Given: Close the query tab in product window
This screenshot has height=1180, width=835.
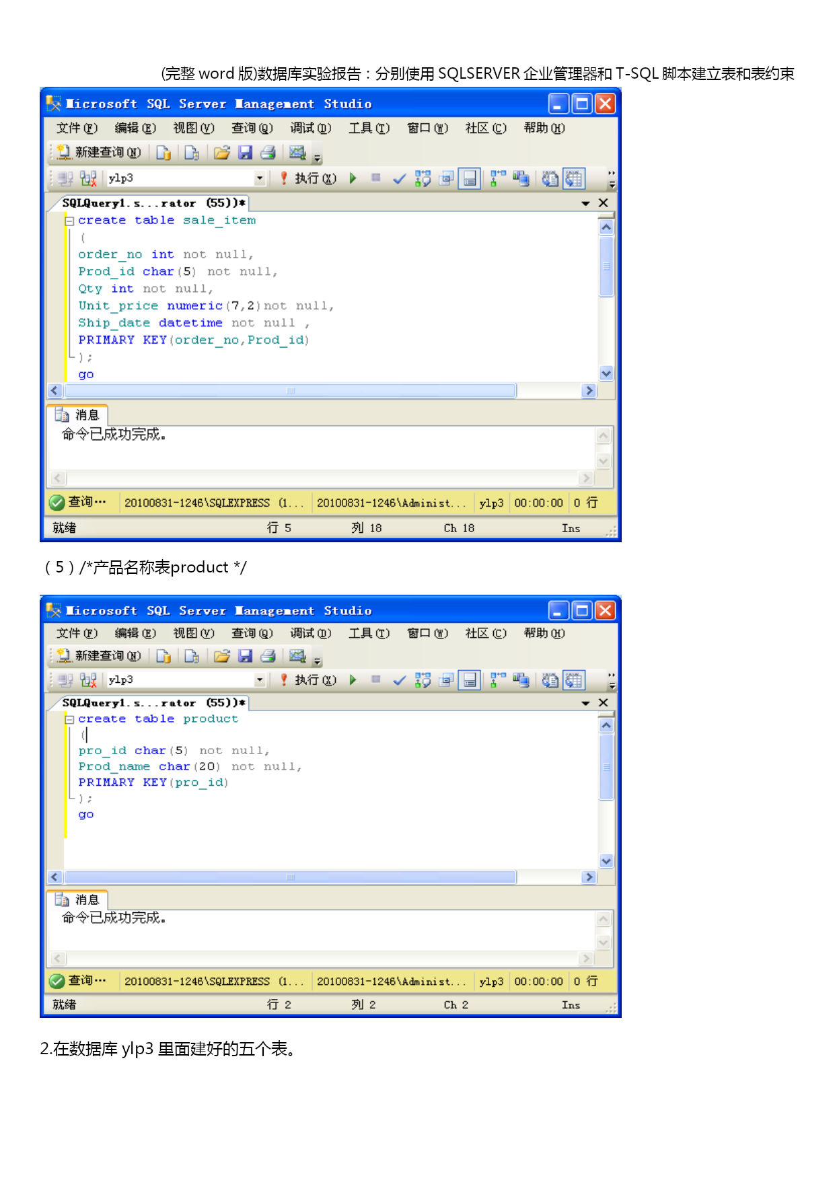Looking at the screenshot, I should pos(604,702).
